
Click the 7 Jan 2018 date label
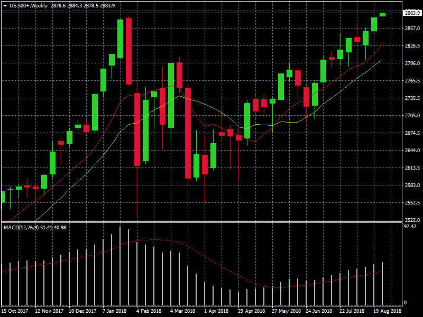click(x=114, y=312)
